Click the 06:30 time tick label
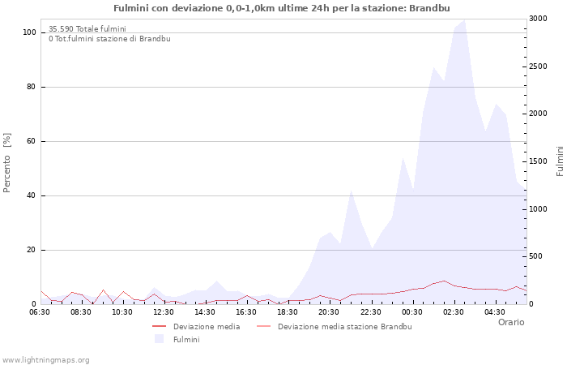This screenshot has width=567, height=365. click(x=40, y=312)
